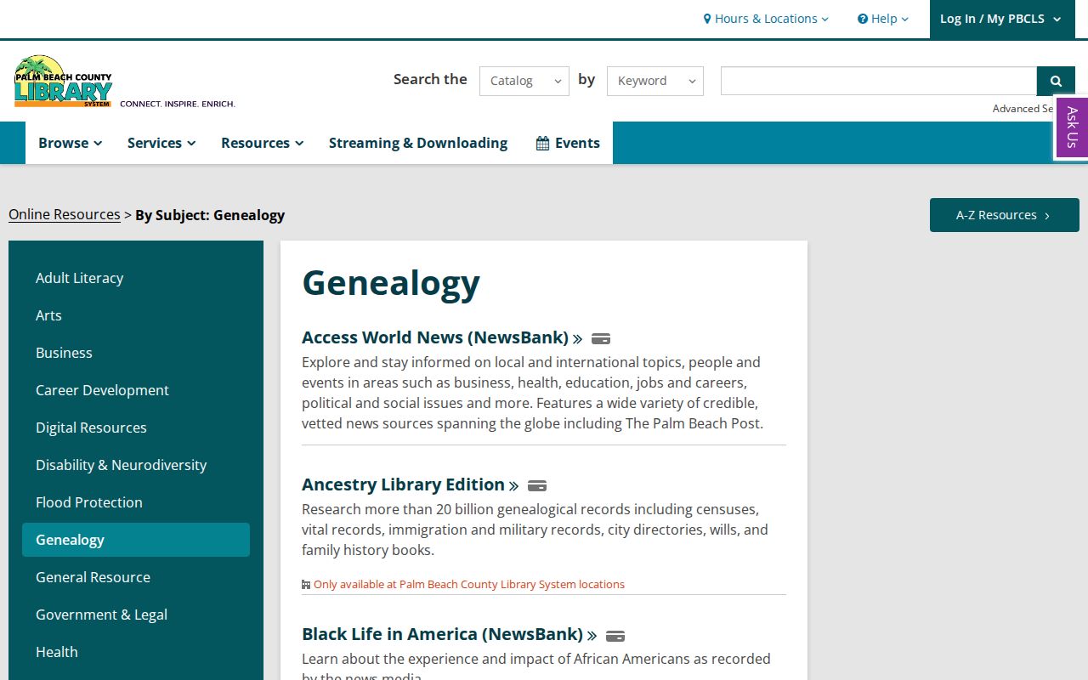Click the magnifying glass search button
The width and height of the screenshot is (1088, 680).
point(1056,81)
